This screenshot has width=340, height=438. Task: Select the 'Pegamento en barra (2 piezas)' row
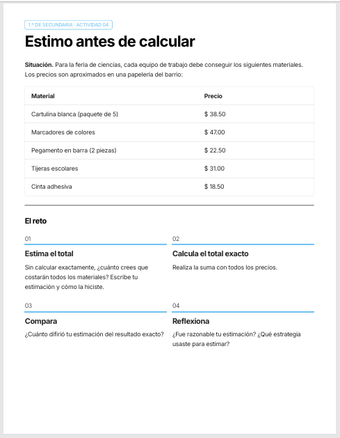169,150
